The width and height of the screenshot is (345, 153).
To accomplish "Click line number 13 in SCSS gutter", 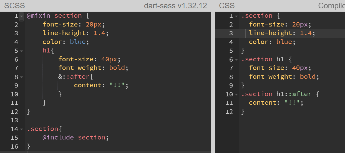I will coord(14,120).
